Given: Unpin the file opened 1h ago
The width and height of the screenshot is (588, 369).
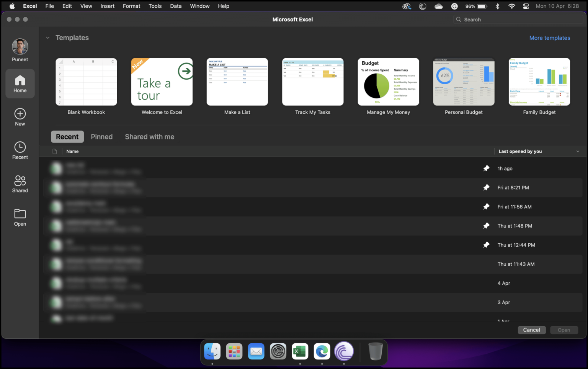Looking at the screenshot, I should pos(486,169).
